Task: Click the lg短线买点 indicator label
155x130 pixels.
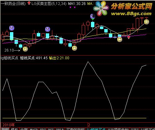Action: [x=9, y=58]
